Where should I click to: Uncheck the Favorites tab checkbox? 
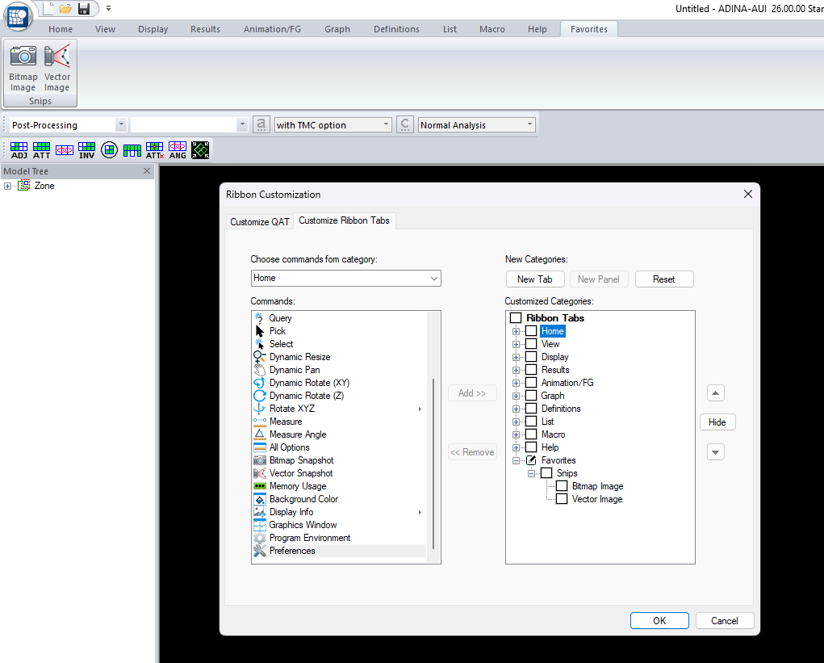pyautogui.click(x=531, y=460)
